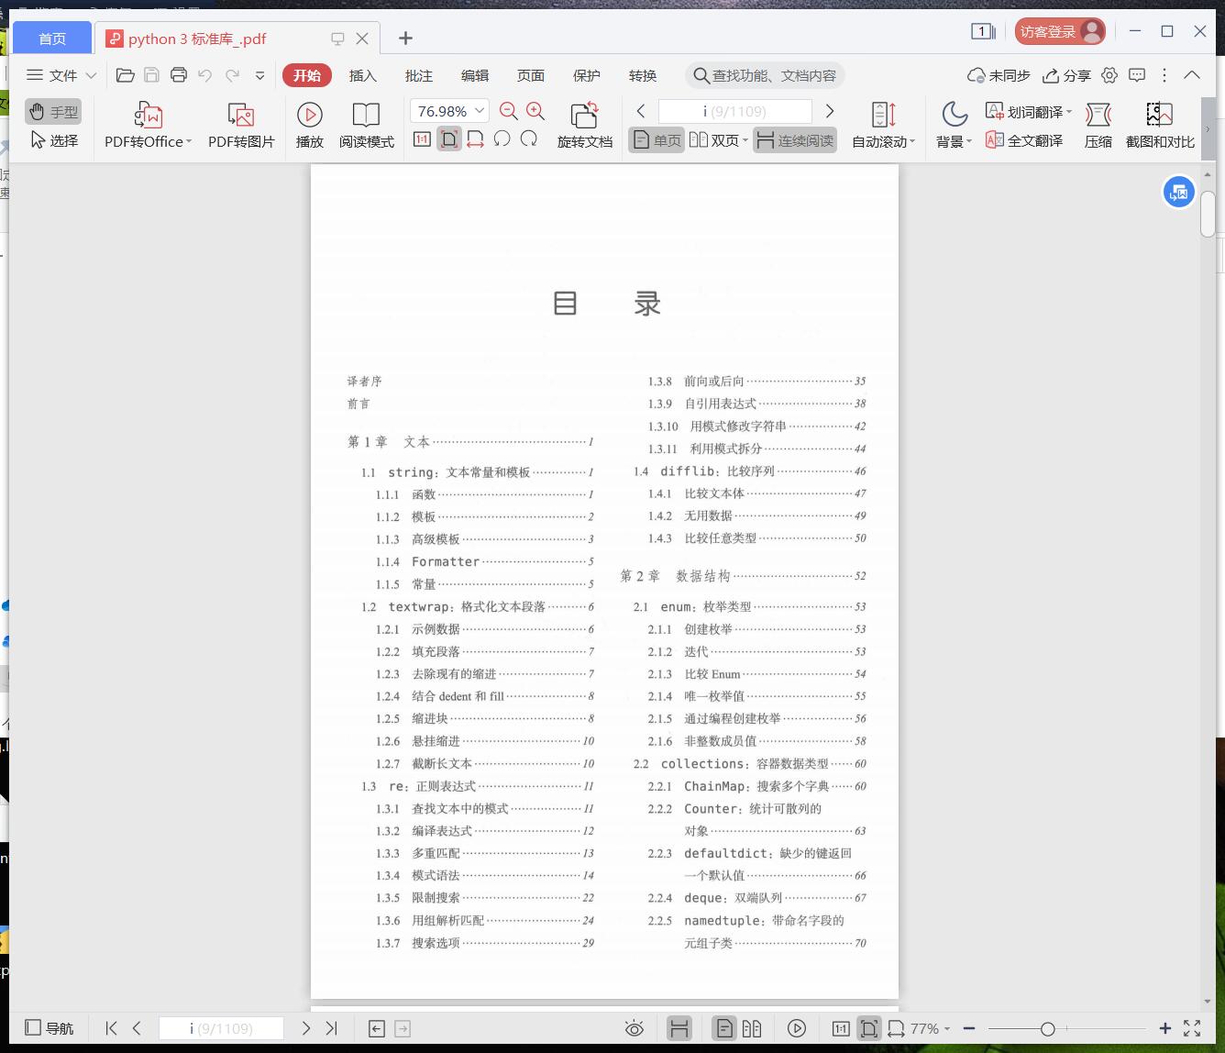Click the zoom in magnifier icon

click(535, 111)
